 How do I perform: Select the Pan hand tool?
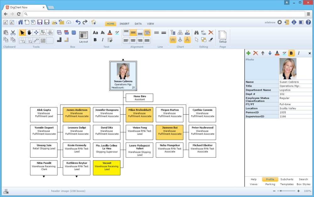(29, 32)
